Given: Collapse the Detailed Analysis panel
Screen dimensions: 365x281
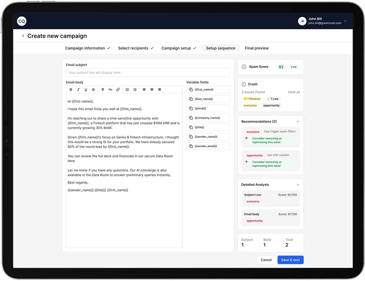Looking at the screenshot, I should pos(298,184).
